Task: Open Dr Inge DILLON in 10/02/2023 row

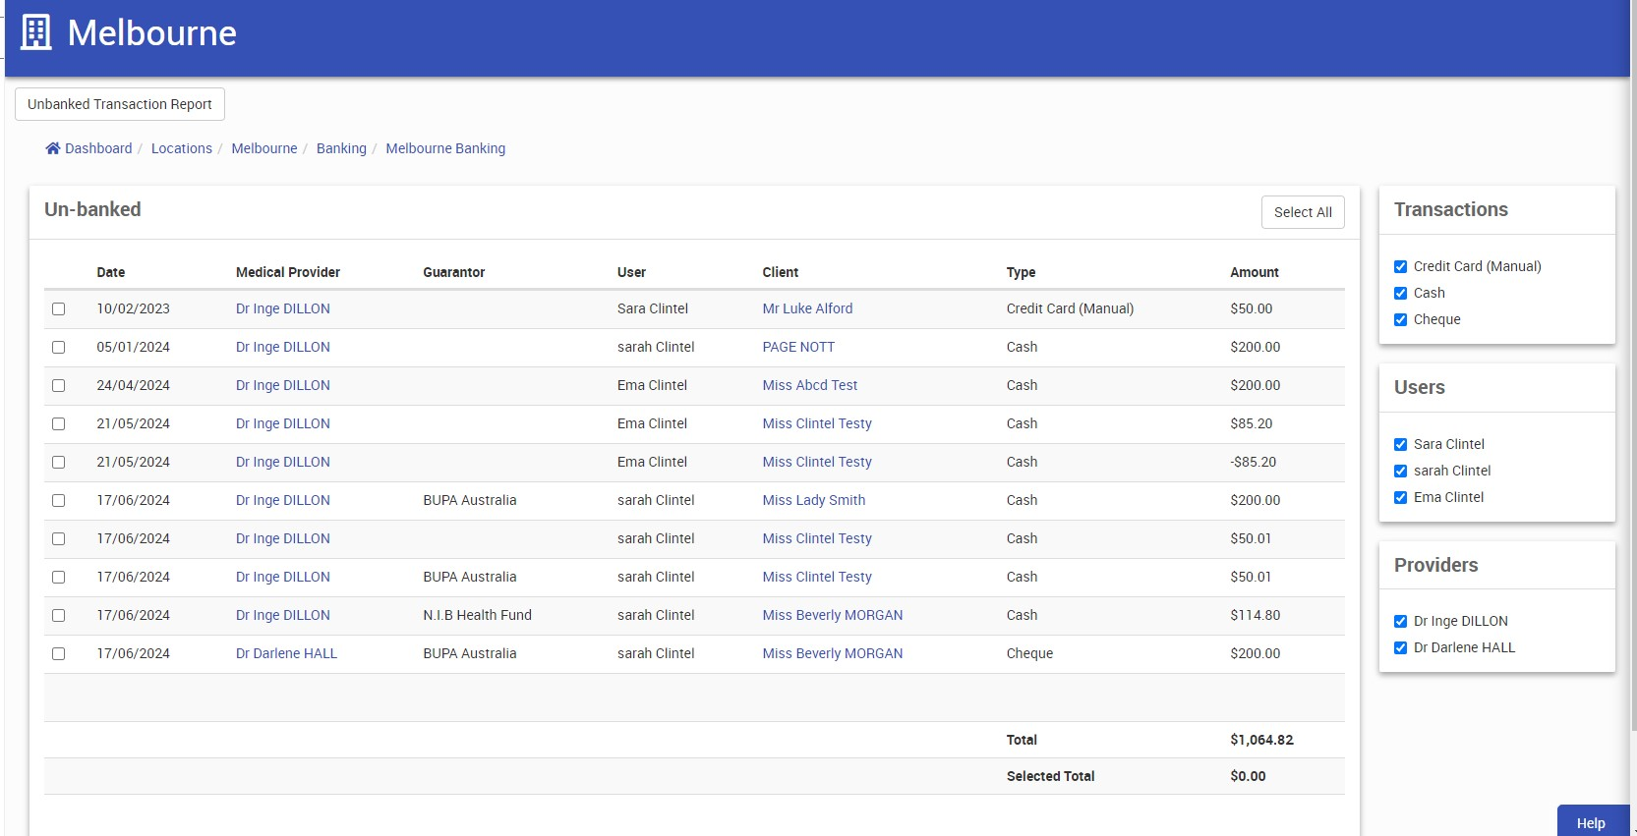Action: 283,308
